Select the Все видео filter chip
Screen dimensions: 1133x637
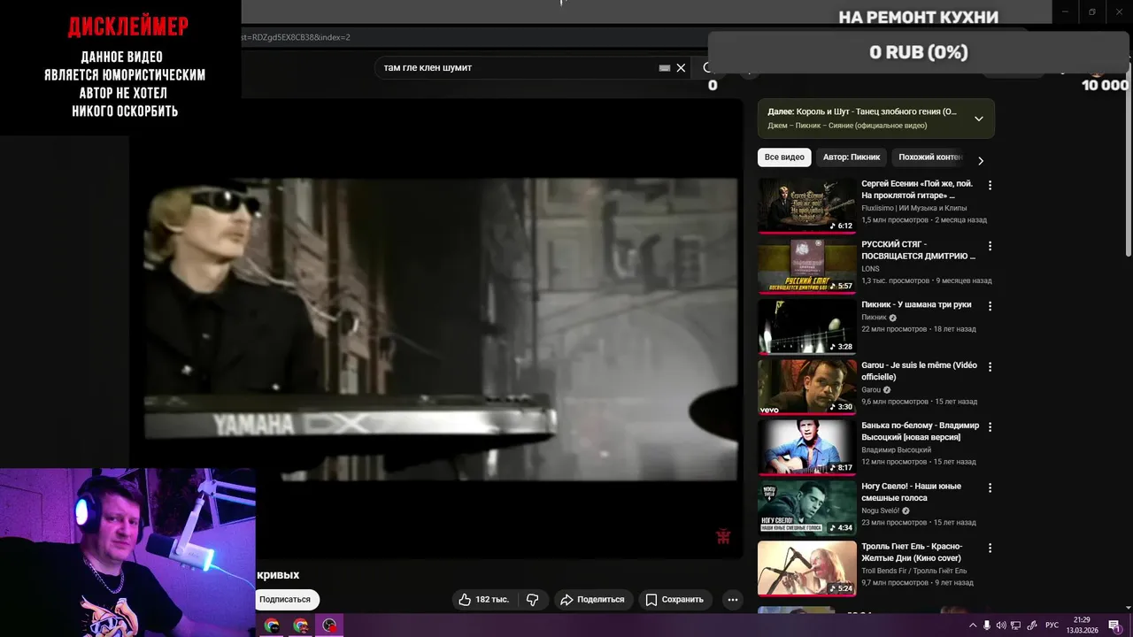click(x=784, y=157)
